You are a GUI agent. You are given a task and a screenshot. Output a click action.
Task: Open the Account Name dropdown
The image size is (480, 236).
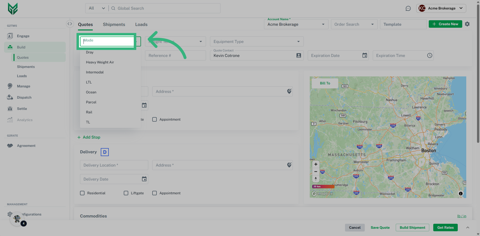[x=323, y=24]
